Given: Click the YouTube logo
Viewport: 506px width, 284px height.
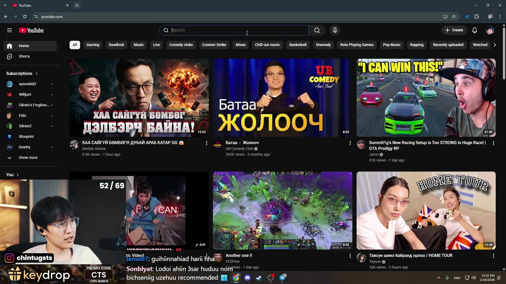Looking at the screenshot, I should [x=31, y=30].
